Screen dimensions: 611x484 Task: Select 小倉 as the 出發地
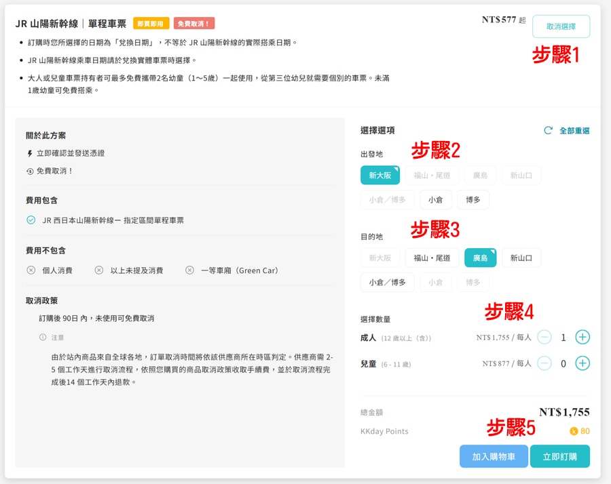435,199
